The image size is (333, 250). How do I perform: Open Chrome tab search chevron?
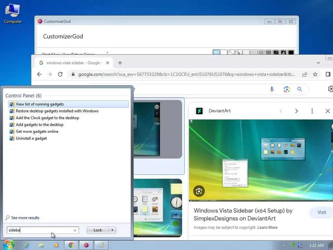[x=318, y=63]
